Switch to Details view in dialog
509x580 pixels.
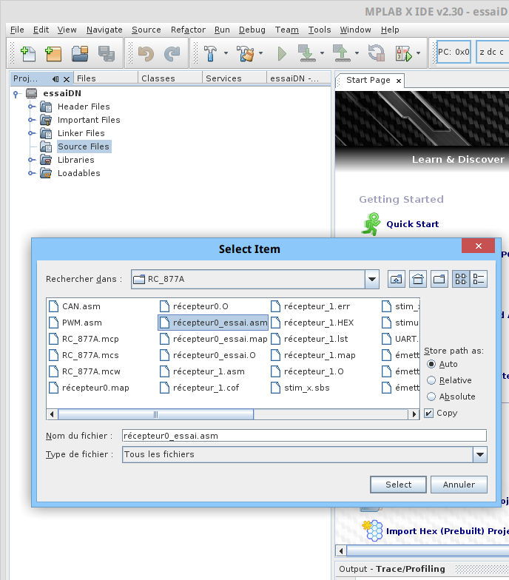pos(479,279)
